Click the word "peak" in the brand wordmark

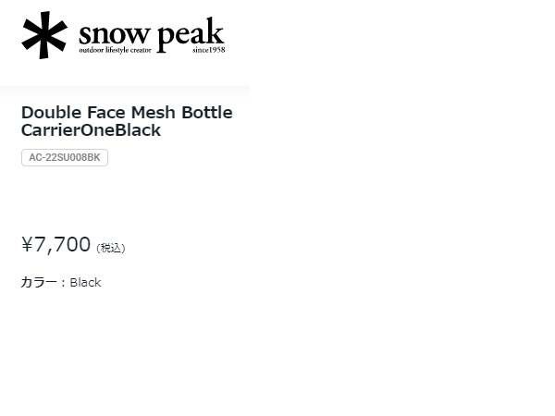190,34
